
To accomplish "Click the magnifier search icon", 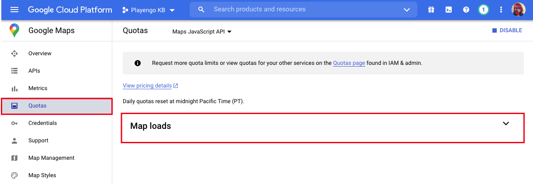I will (x=201, y=9).
